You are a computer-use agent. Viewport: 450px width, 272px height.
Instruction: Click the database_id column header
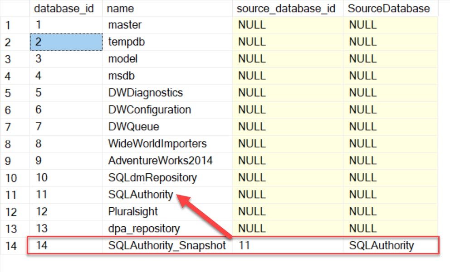point(66,8)
